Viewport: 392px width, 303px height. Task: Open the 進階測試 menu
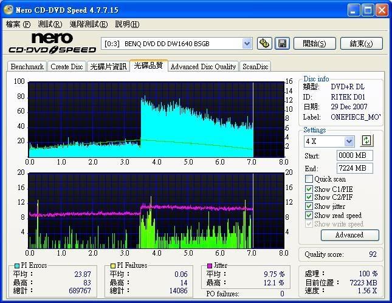click(x=89, y=24)
